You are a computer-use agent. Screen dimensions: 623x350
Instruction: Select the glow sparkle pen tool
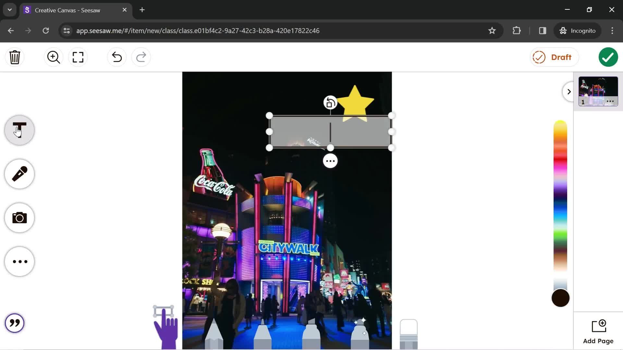coord(360,334)
